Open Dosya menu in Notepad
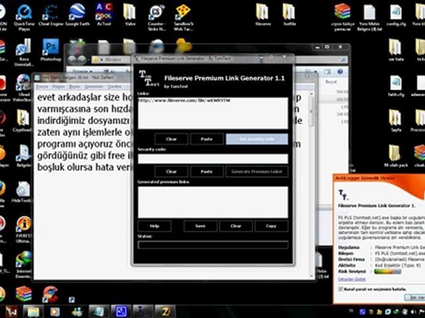Screen dimensions: 425x318 42,87
